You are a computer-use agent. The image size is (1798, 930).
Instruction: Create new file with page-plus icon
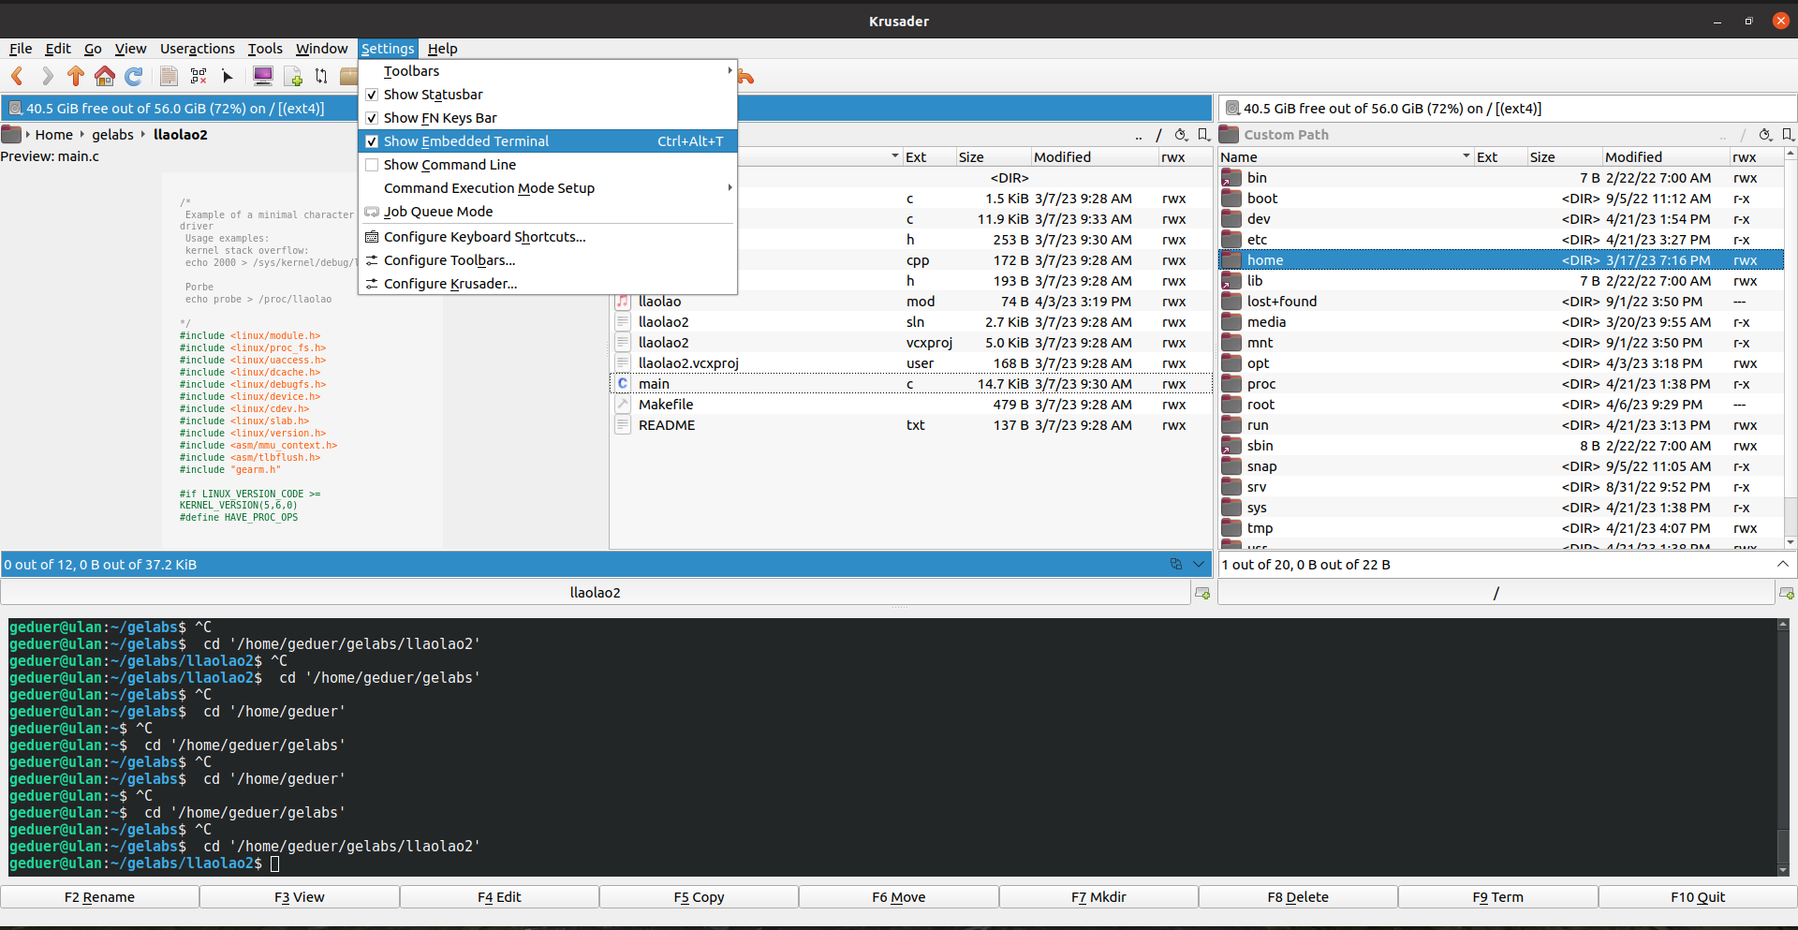[293, 76]
